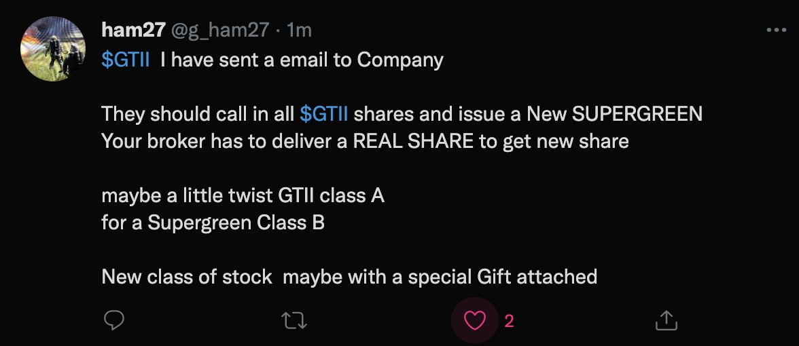Click the line 'maybe a little twist GTII class A'
799x346 pixels.
243,196
